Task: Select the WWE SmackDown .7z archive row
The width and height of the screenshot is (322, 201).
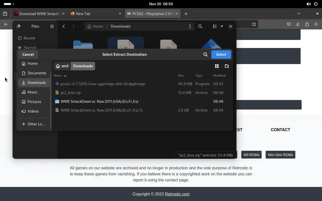Action: [142, 110]
